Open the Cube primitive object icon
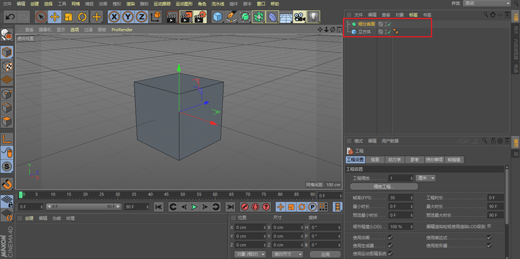This screenshot has width=520, height=259. click(218, 17)
